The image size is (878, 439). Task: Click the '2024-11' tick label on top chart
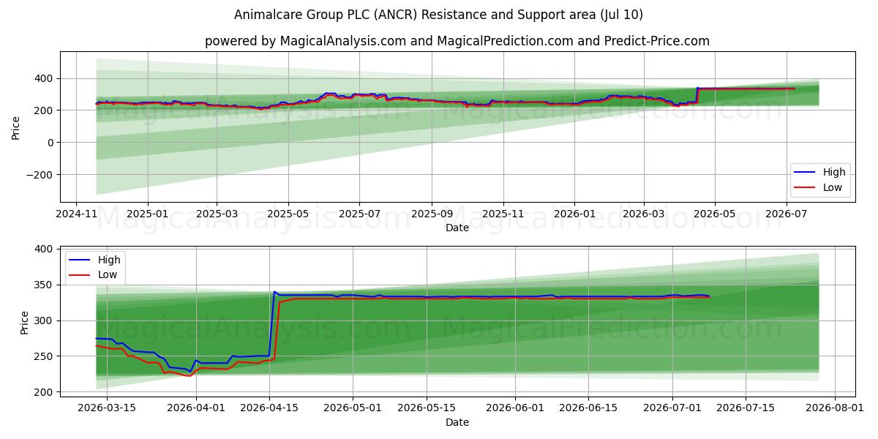pos(77,215)
